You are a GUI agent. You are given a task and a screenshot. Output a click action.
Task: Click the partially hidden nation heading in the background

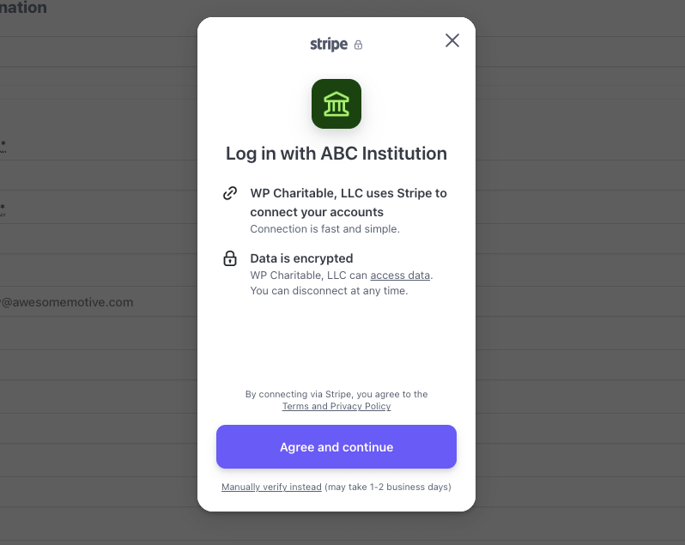23,8
